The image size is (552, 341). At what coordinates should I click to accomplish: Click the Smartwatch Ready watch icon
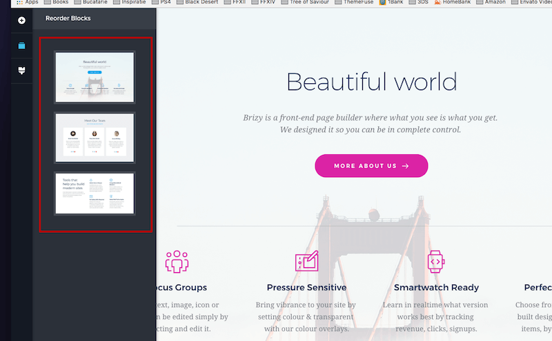click(x=436, y=262)
